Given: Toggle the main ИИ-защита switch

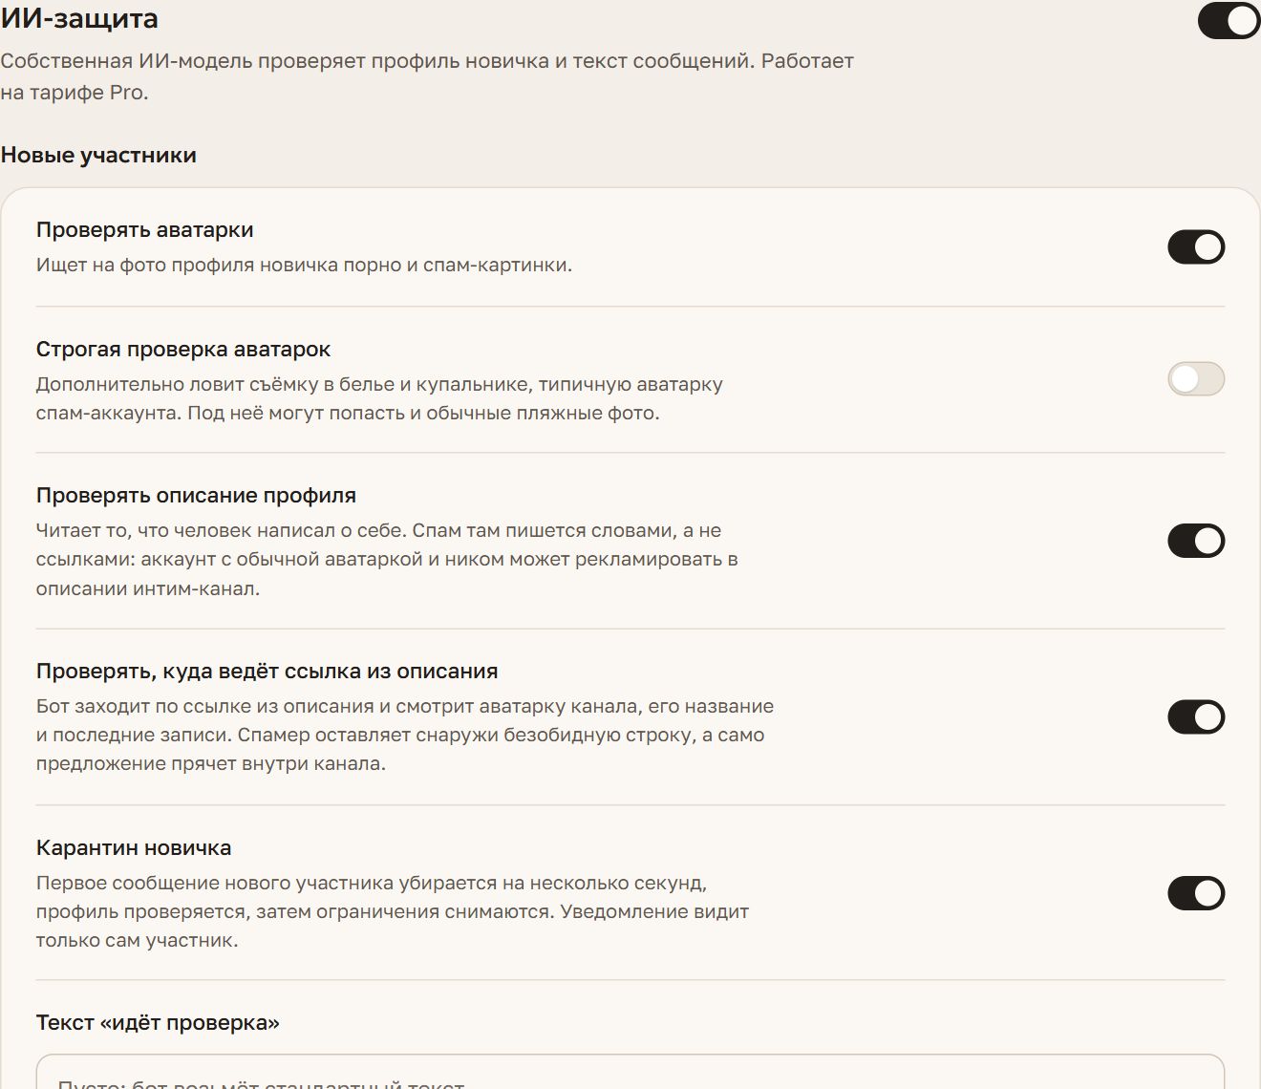Looking at the screenshot, I should click(1229, 20).
